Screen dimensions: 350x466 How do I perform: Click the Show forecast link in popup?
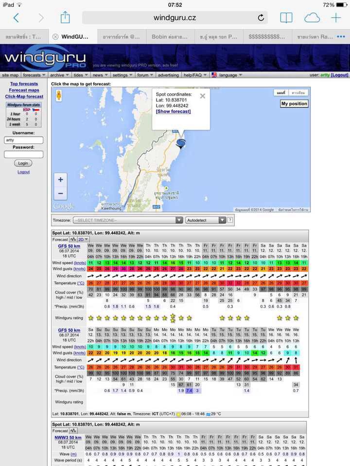click(x=173, y=112)
